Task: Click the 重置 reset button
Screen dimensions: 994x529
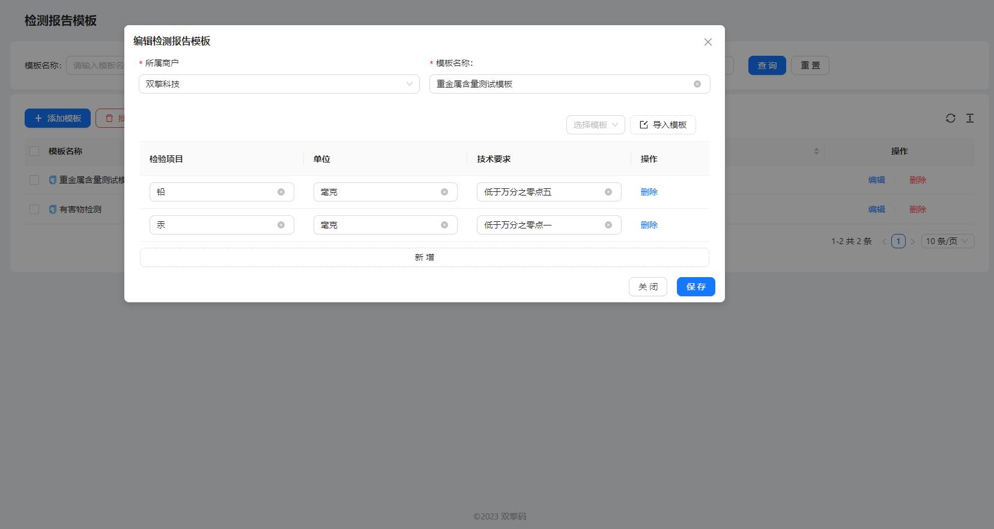Action: click(x=810, y=65)
